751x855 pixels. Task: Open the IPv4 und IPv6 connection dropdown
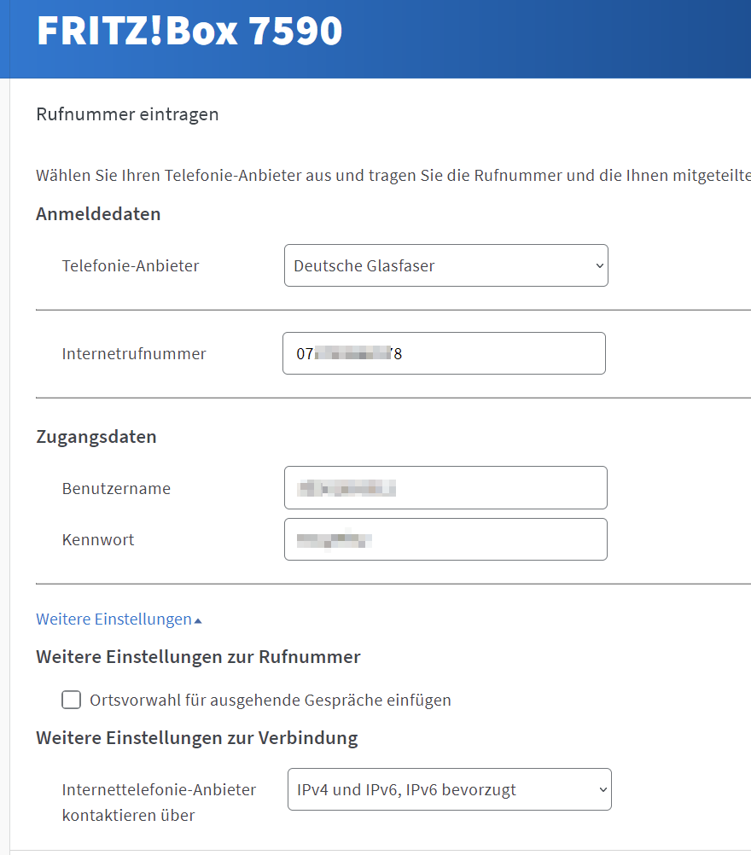(x=450, y=789)
